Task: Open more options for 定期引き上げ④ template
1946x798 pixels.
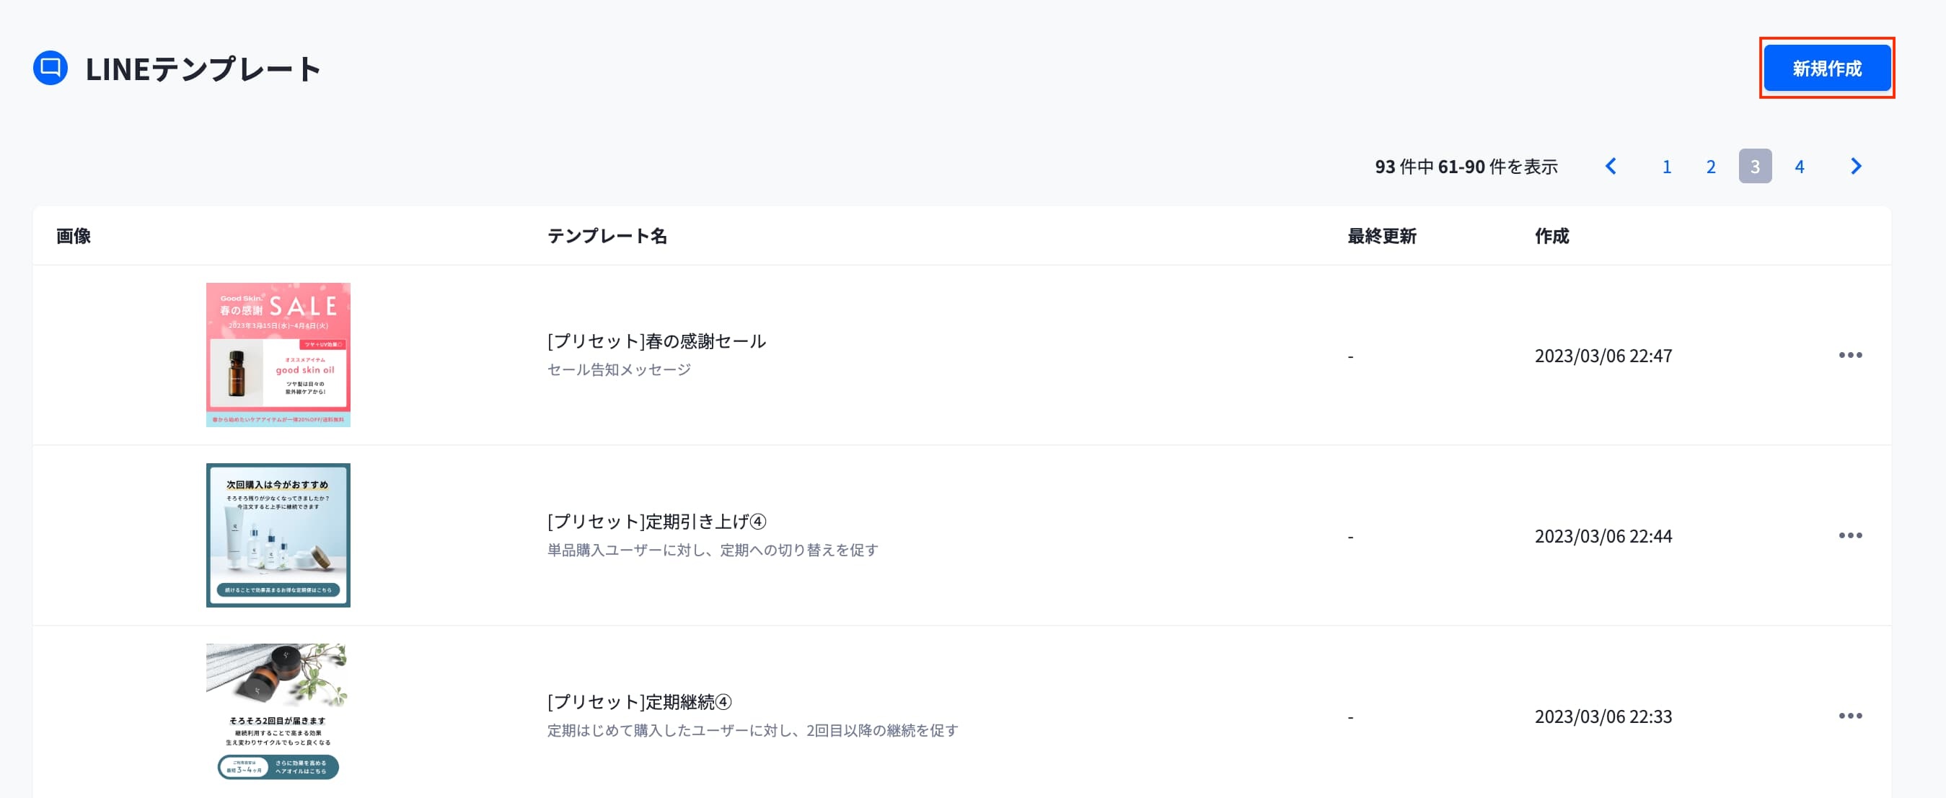Action: [1849, 536]
